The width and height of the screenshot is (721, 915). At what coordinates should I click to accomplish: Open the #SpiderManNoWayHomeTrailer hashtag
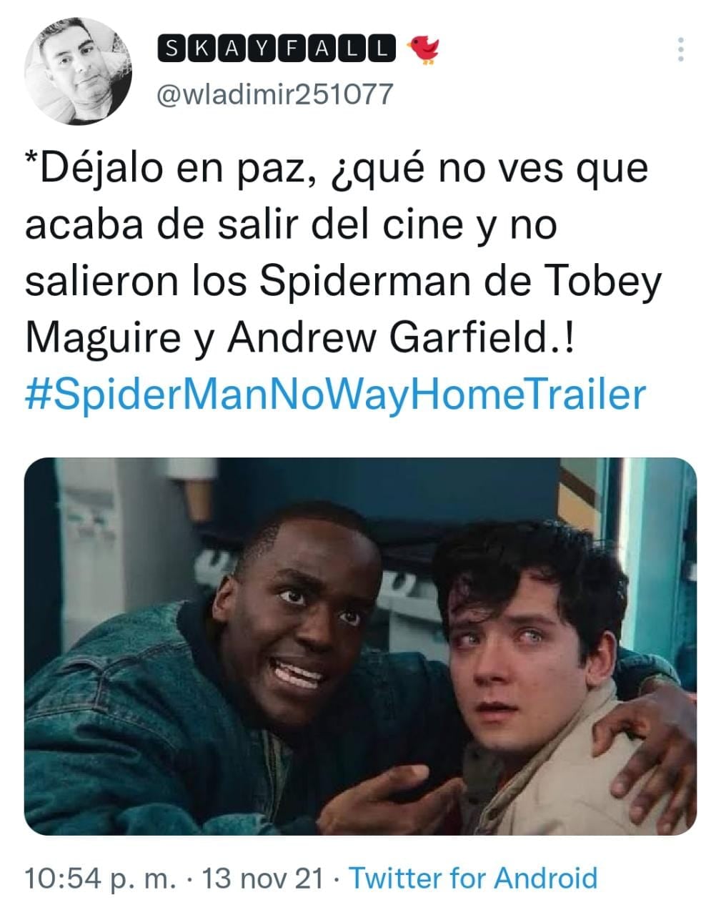click(335, 395)
